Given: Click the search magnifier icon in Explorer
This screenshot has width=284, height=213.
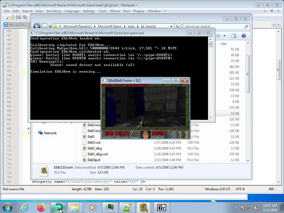Looking at the screenshot, I should coord(246,26).
